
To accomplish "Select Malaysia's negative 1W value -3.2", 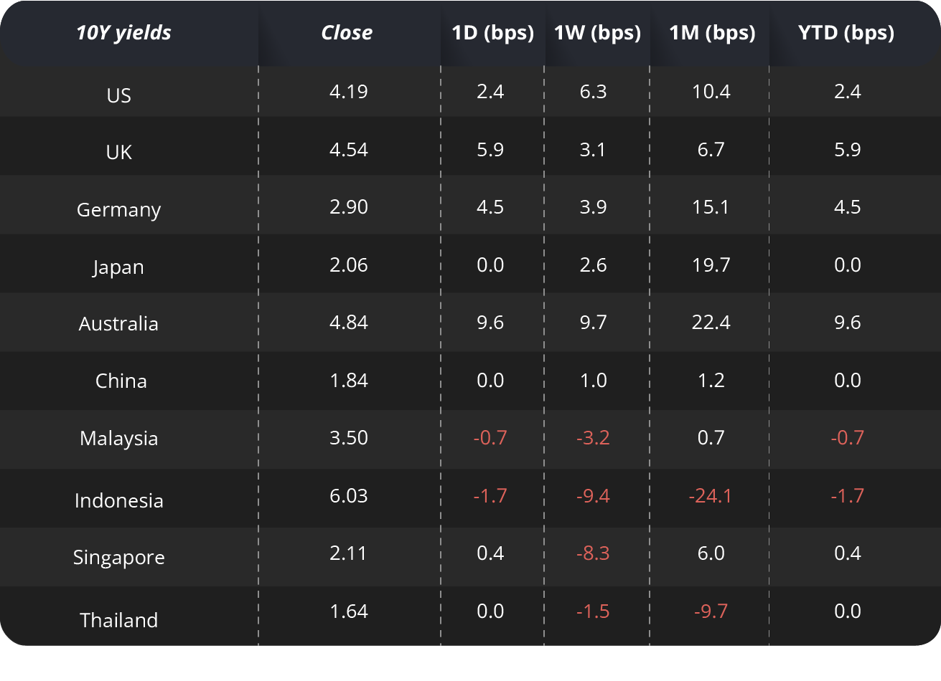I will (593, 438).
